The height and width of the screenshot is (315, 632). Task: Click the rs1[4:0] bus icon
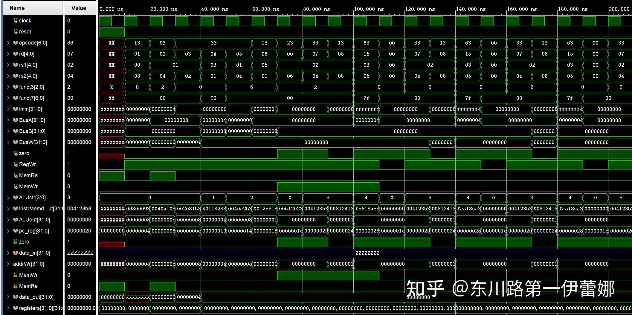pyautogui.click(x=16, y=65)
